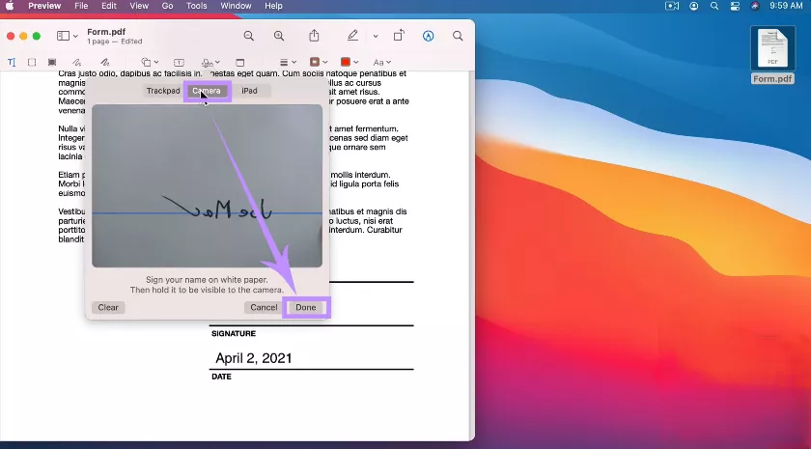Switch to the Trackpad signature tab
This screenshot has width=811, height=449.
pos(163,91)
